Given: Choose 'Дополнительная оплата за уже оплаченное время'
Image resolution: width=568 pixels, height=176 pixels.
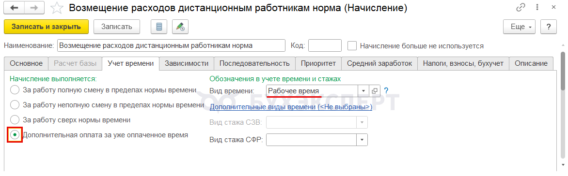Looking at the screenshot, I should pos(15,135).
